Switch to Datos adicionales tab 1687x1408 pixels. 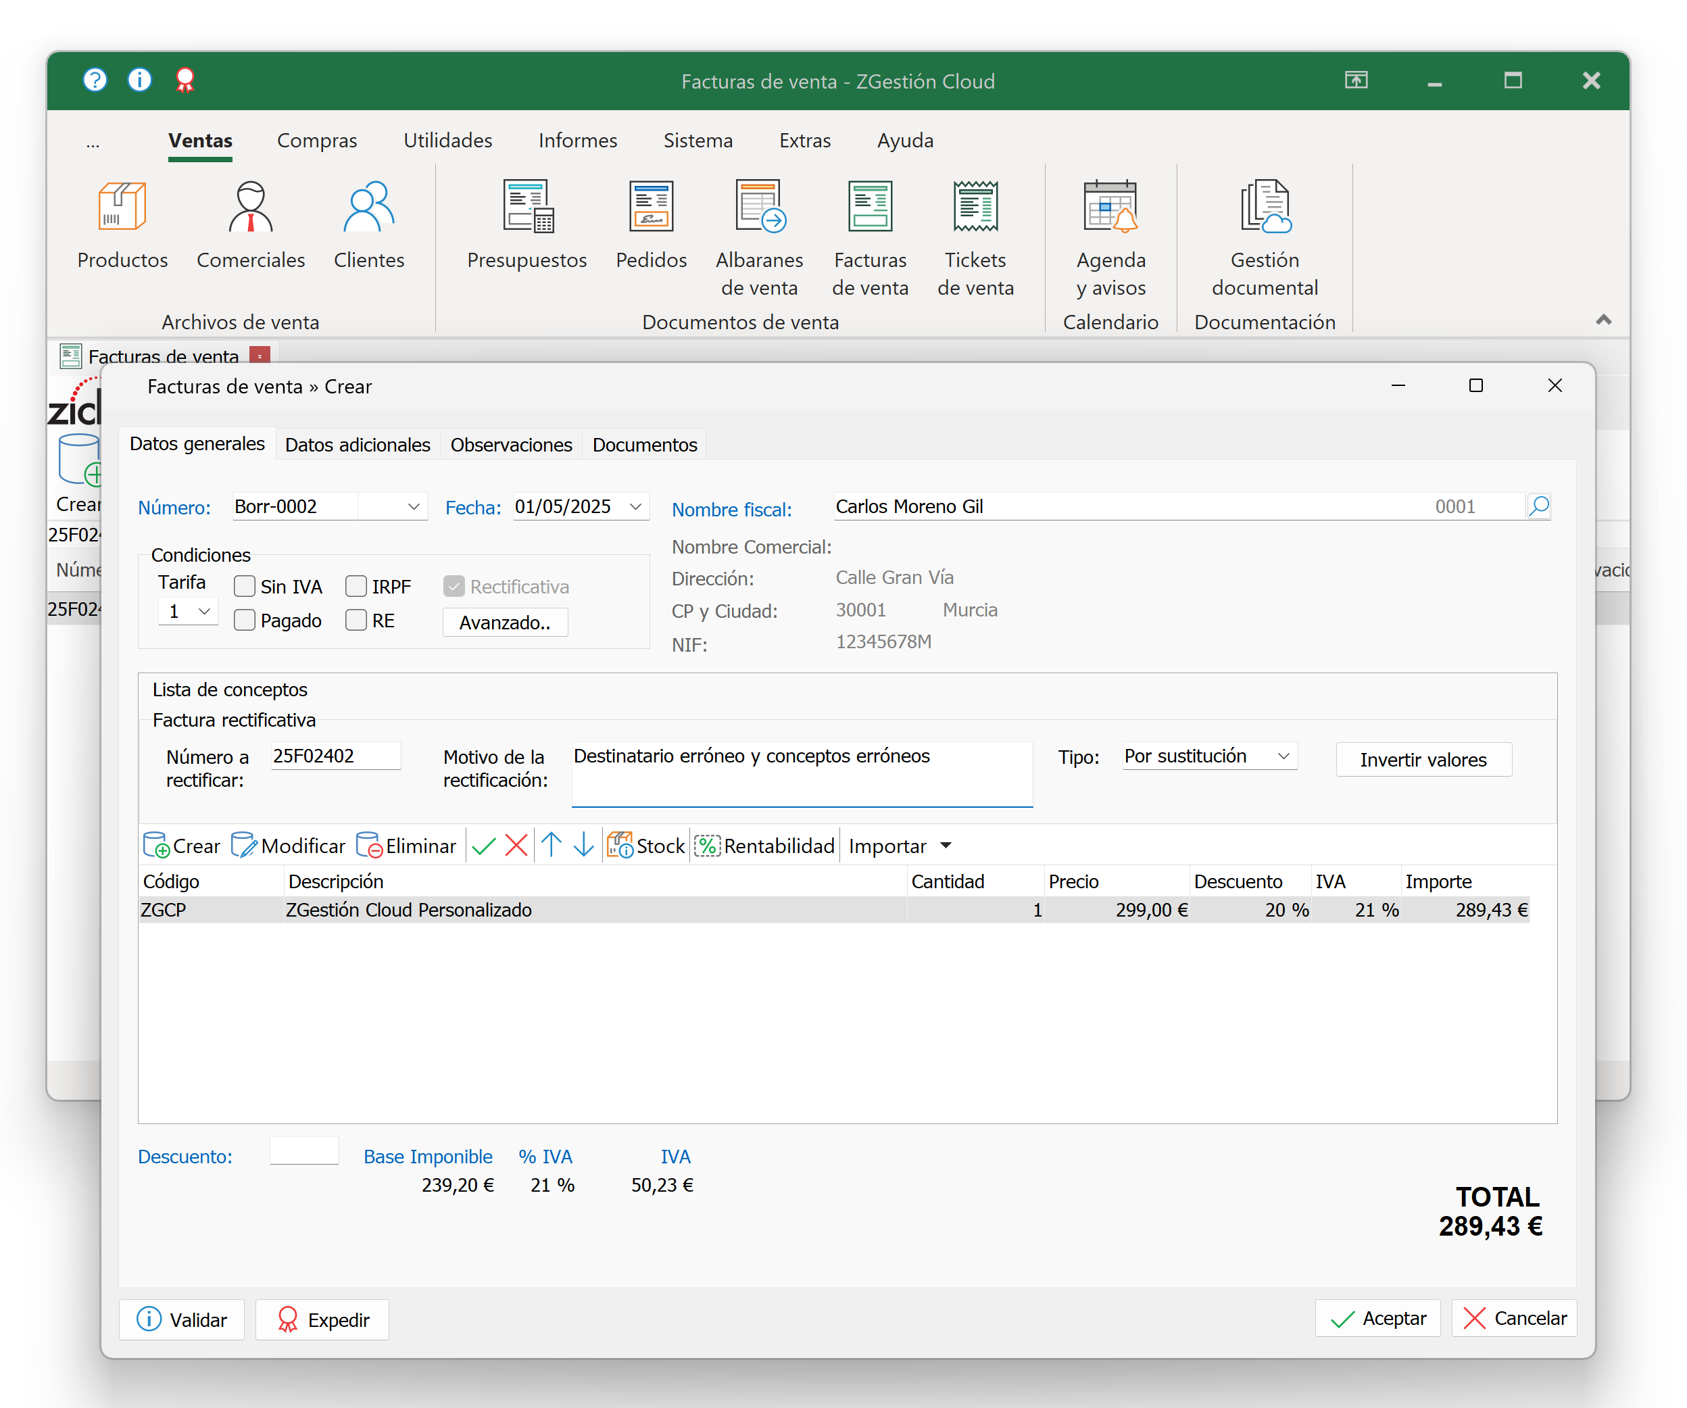[358, 445]
